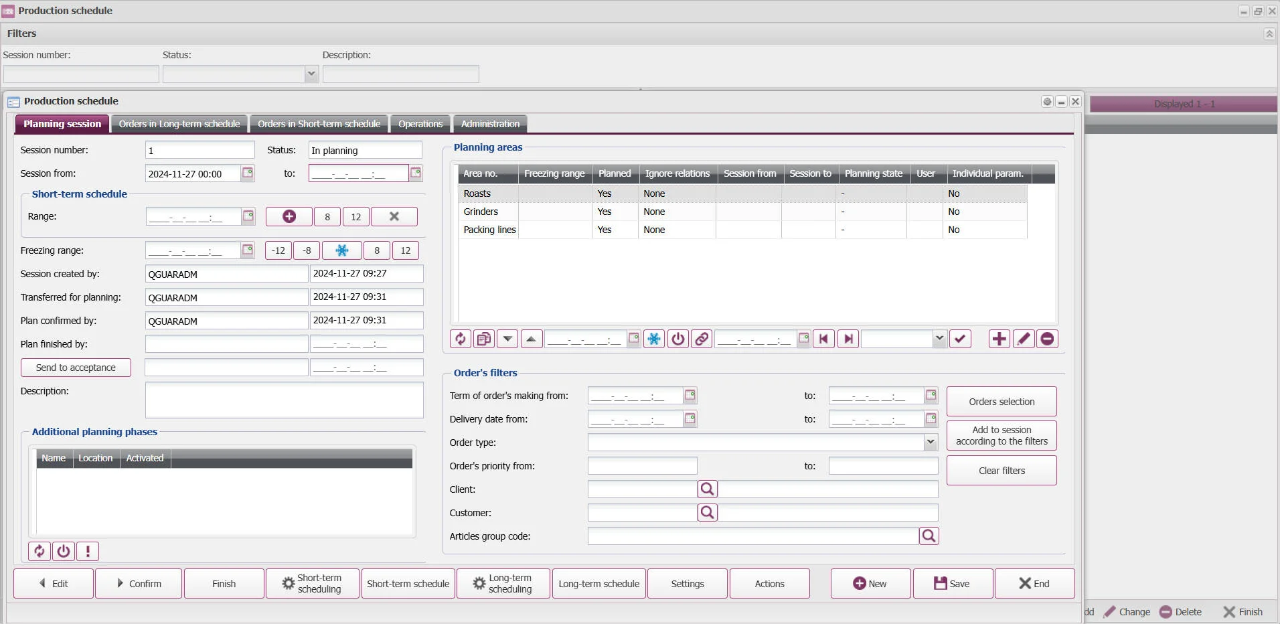Image resolution: width=1280 pixels, height=624 pixels.
Task: Click the Short-term scheduling button
Action: (313, 583)
